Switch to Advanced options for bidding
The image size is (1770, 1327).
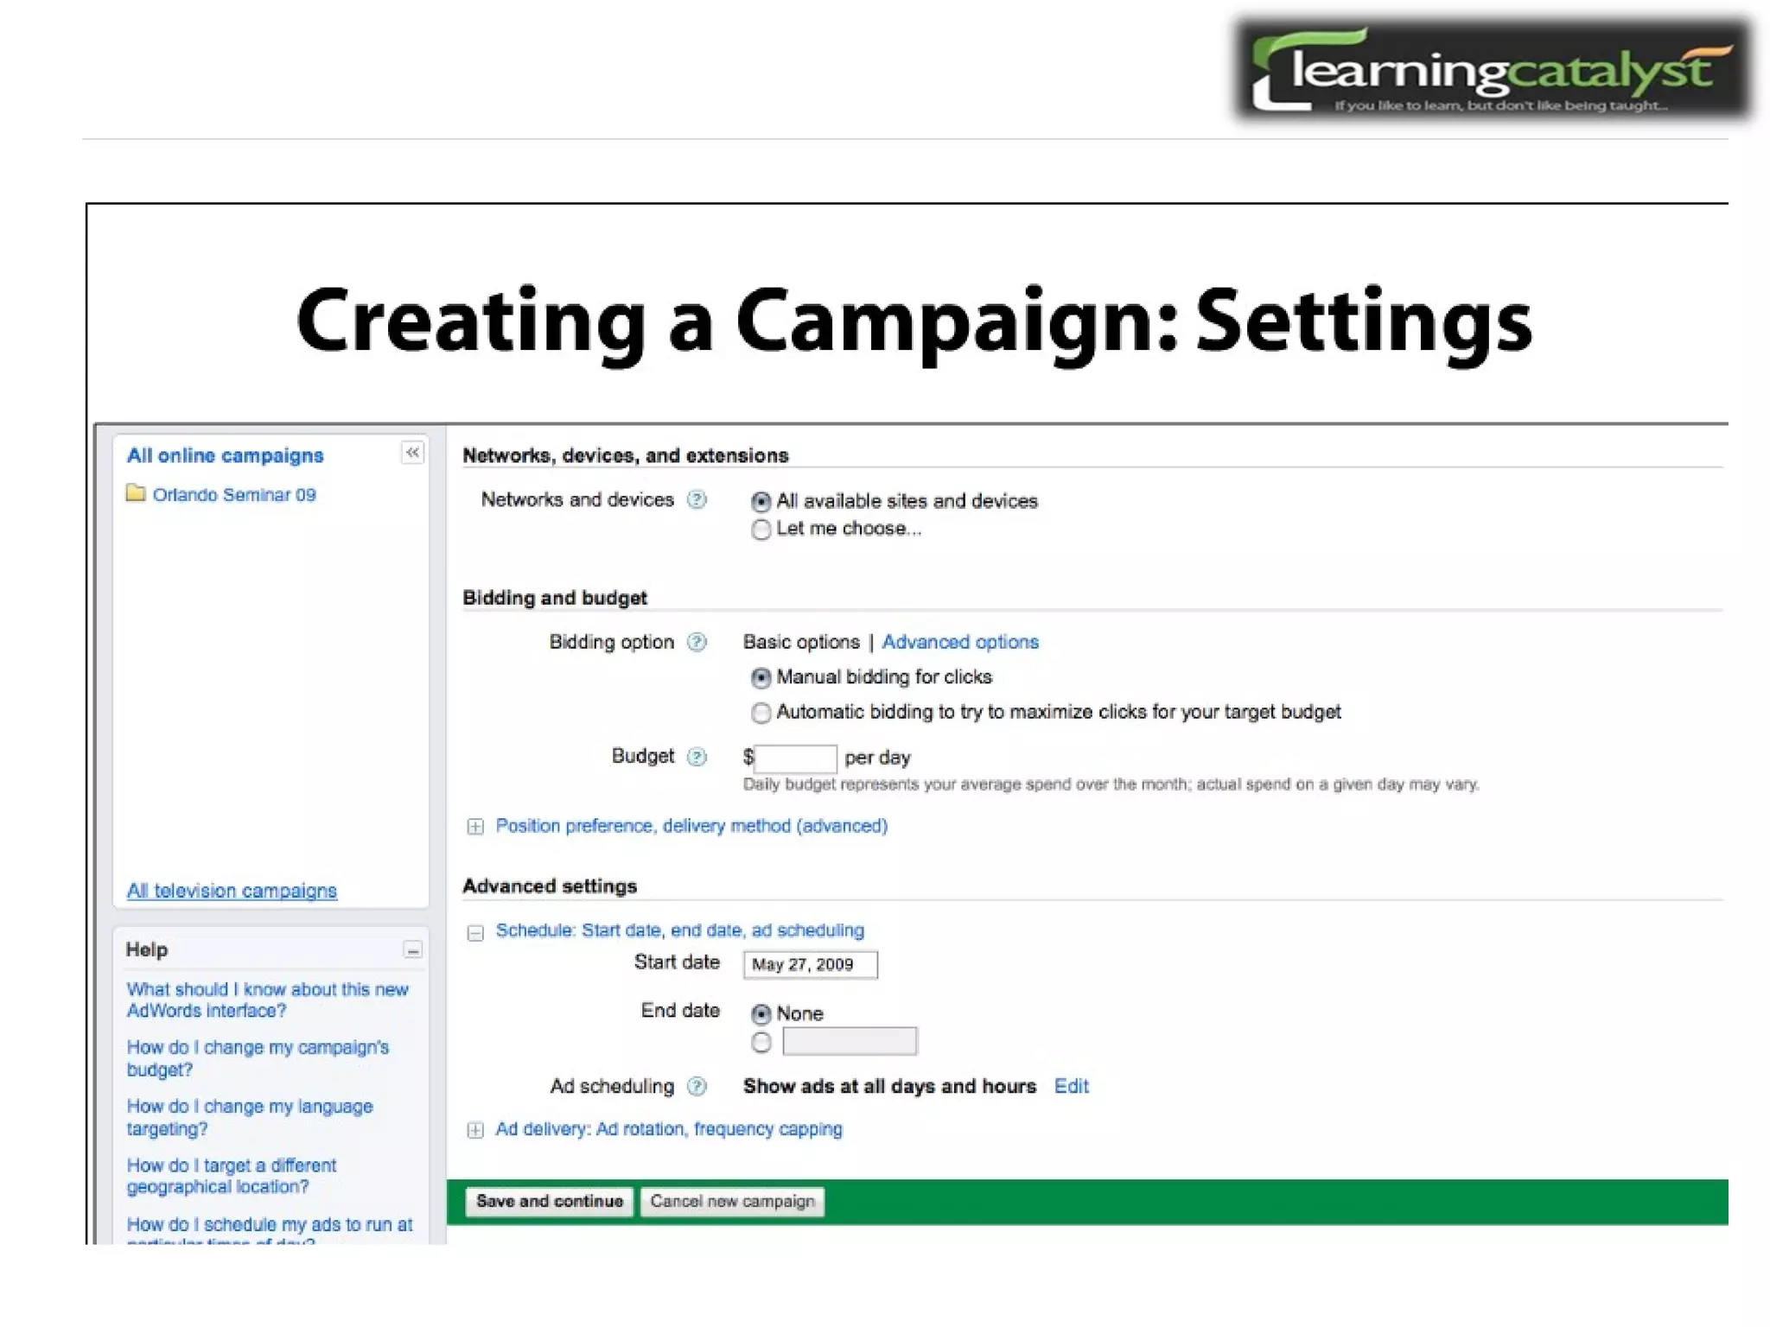[x=959, y=642]
